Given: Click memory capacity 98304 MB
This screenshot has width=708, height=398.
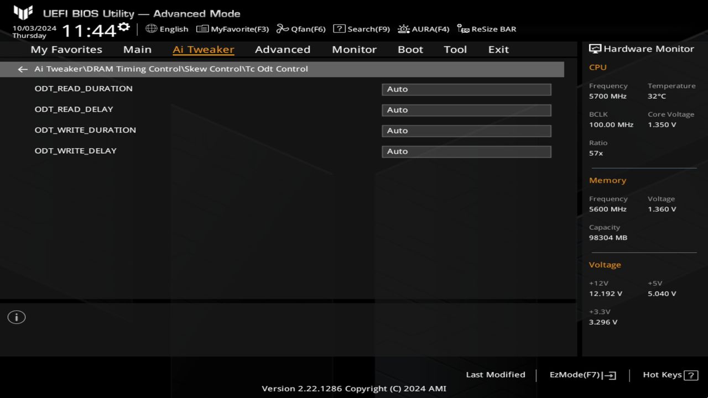Looking at the screenshot, I should pos(608,238).
